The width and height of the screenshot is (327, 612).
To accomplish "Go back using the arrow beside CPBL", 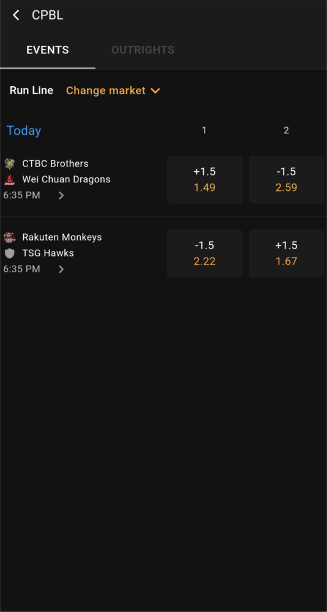I will coord(16,15).
